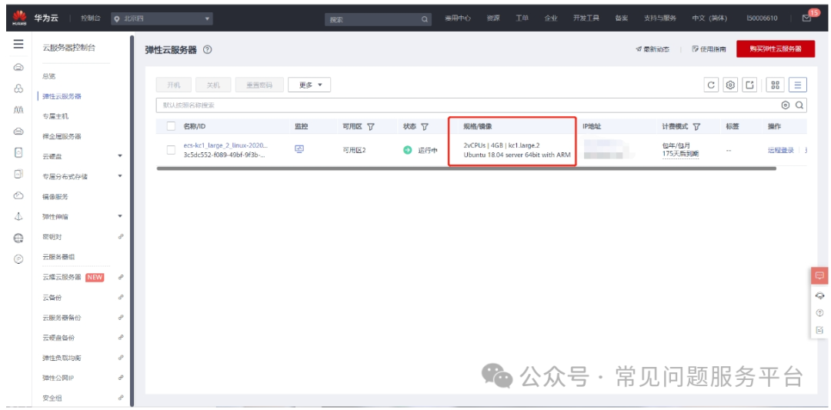Check the box for the ecs-kc1_large_2_linux server
The width and height of the screenshot is (831, 410).
[x=171, y=150]
